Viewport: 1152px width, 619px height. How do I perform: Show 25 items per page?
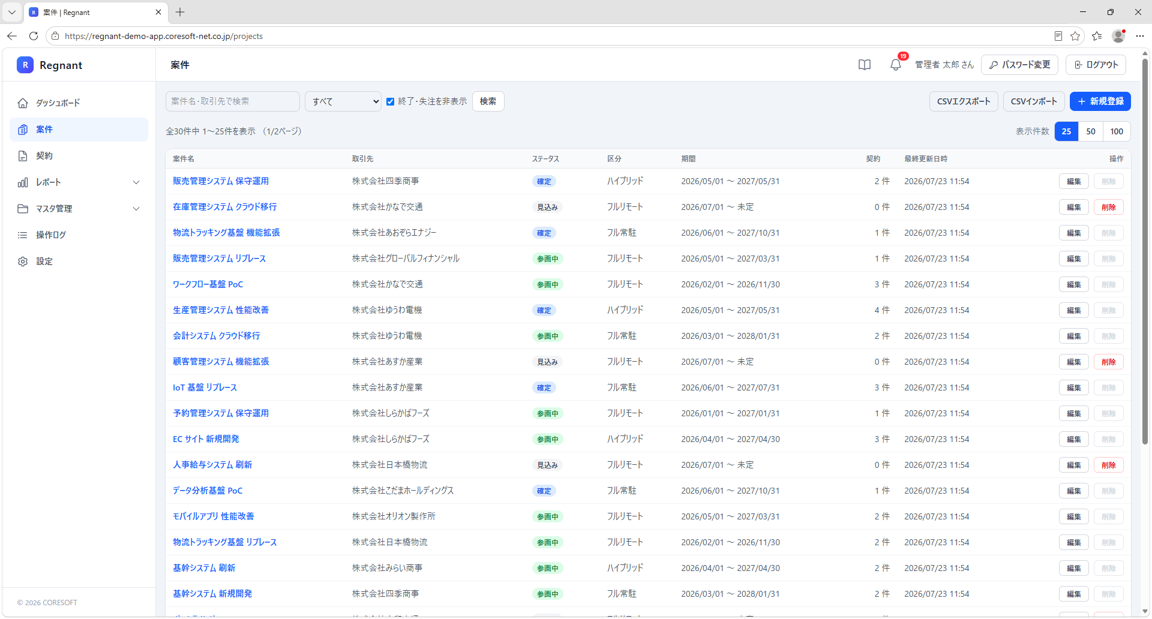(1066, 131)
